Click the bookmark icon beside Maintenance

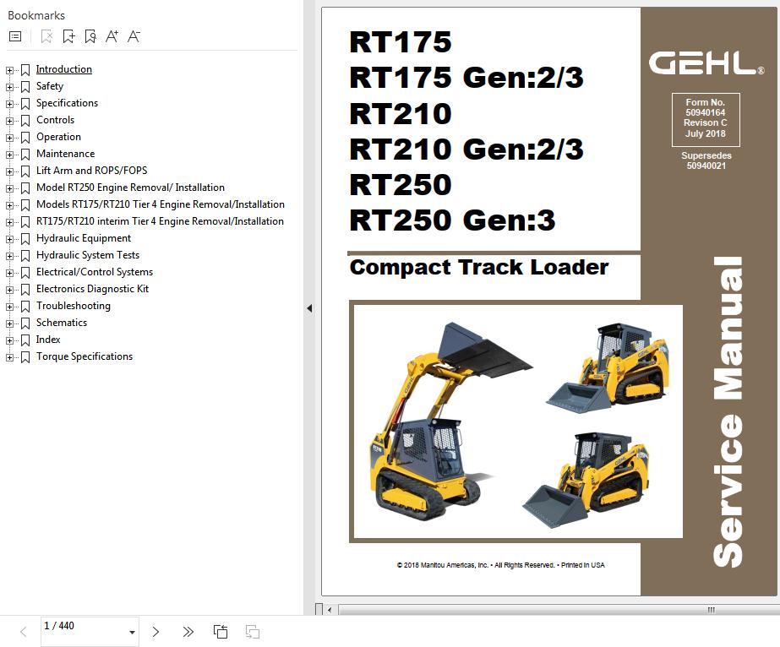point(25,155)
